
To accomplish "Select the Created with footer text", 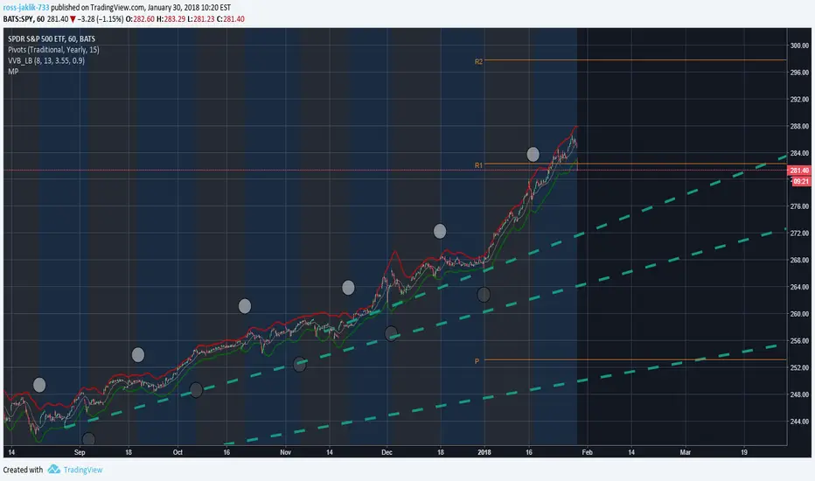I will 23,471.
